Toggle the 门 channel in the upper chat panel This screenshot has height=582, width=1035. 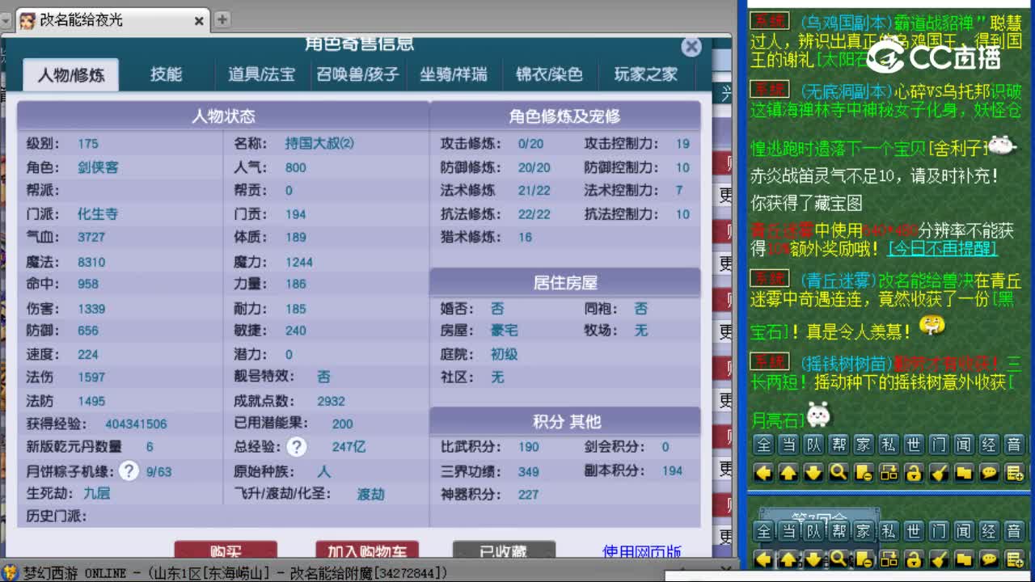[939, 445]
